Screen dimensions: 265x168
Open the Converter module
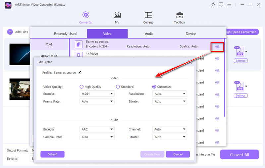coord(86,18)
